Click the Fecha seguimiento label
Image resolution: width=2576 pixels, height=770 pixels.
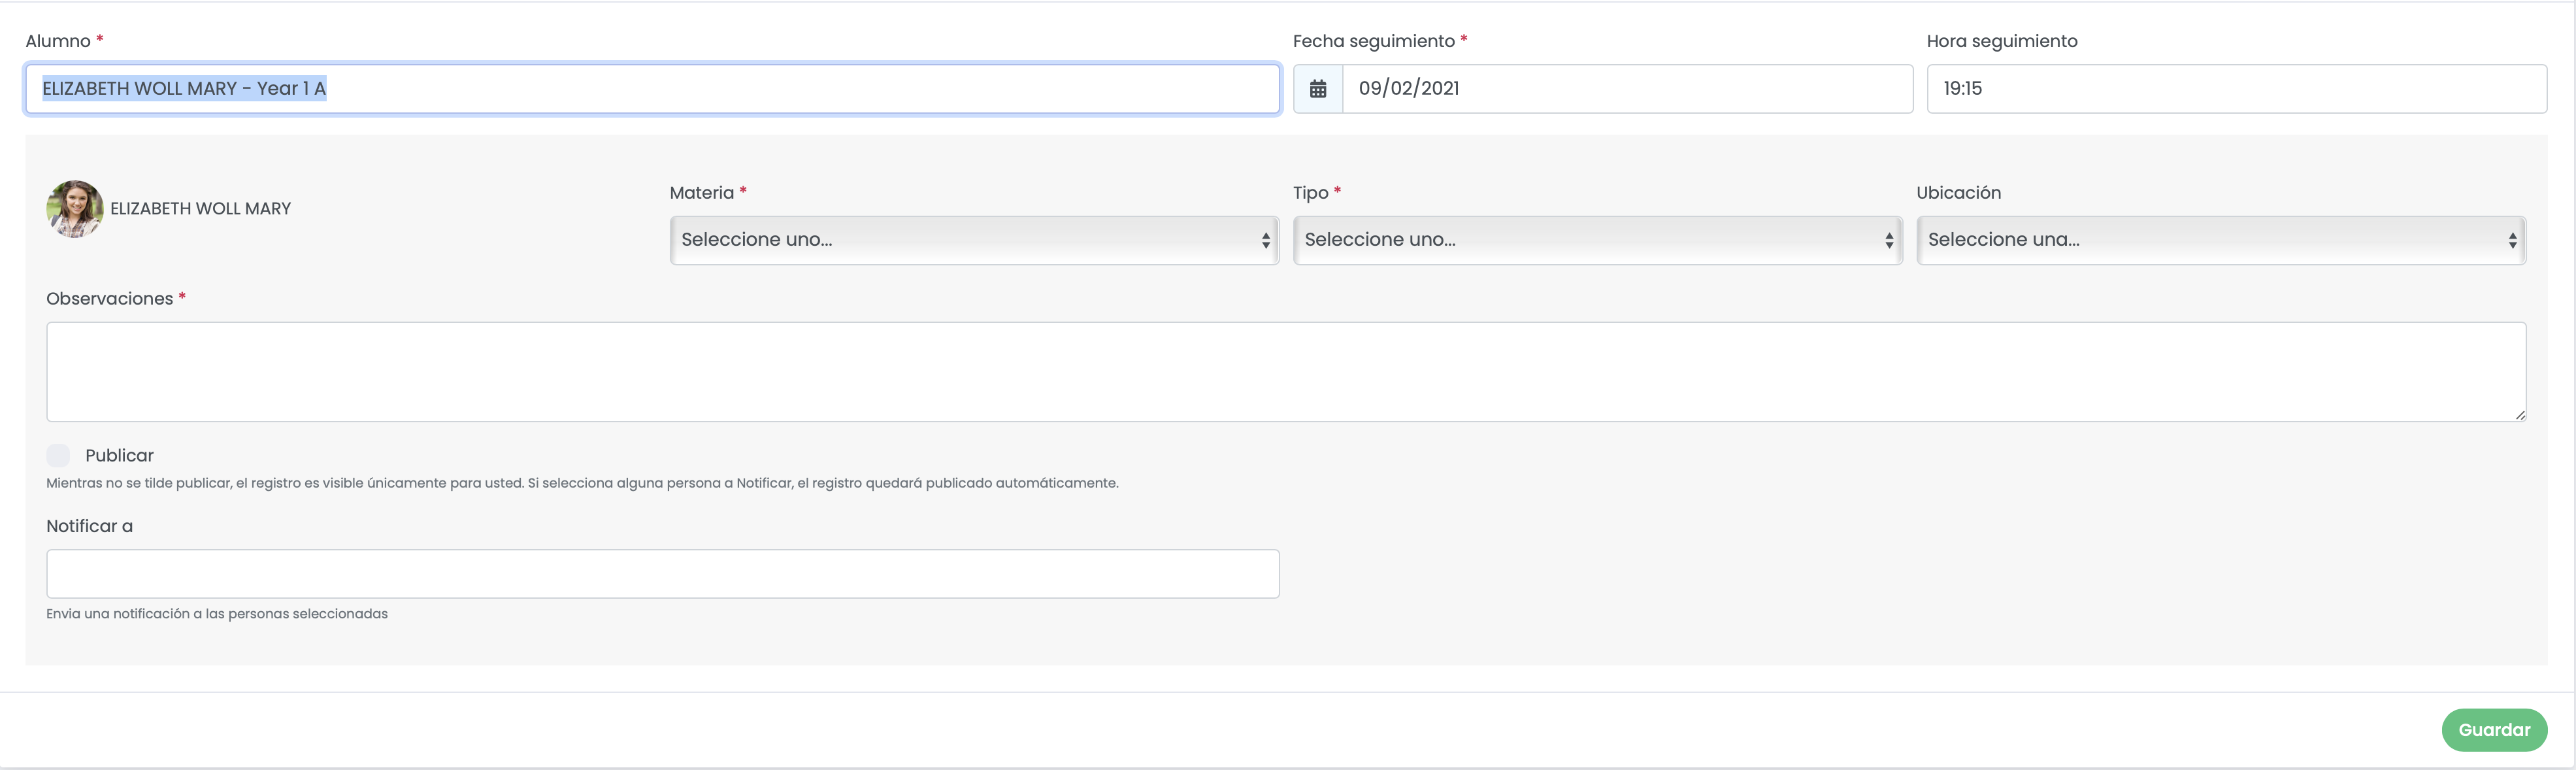1373,41
